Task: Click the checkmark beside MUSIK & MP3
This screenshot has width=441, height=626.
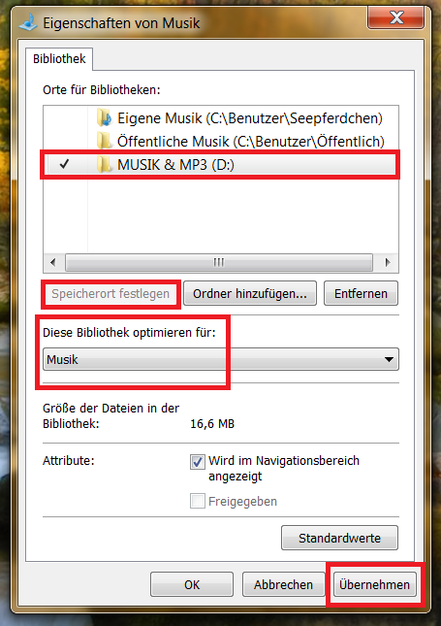Action: (x=64, y=164)
